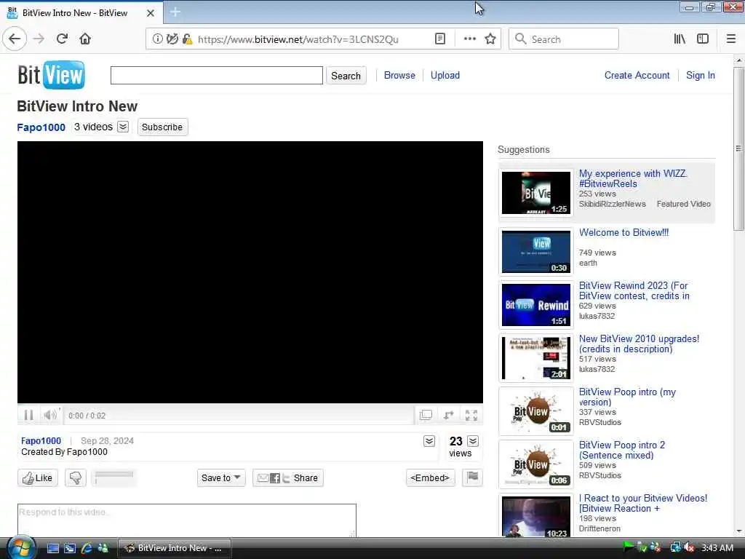The height and width of the screenshot is (559, 745).
Task: Click the browser forward arrow
Action: (39, 39)
